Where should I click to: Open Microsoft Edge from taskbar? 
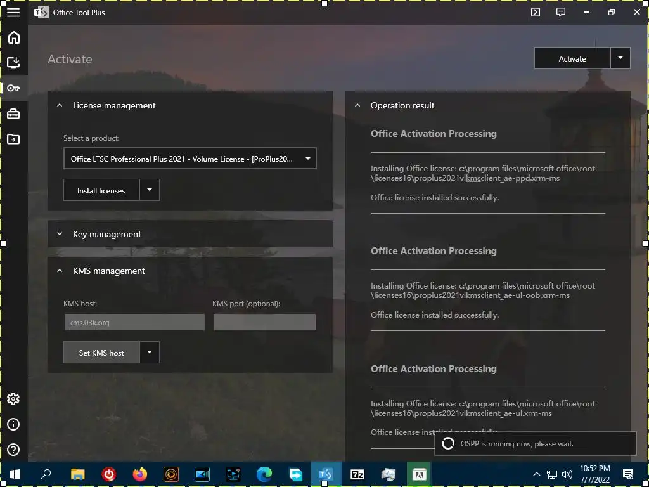tap(264, 474)
